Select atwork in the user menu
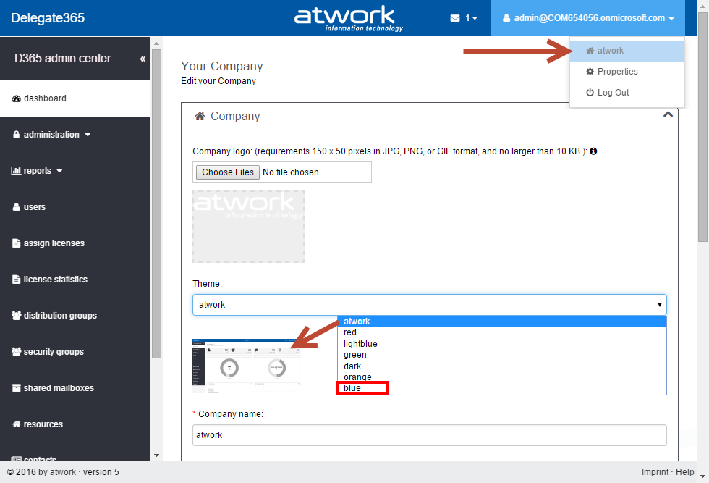This screenshot has width=709, height=483. click(627, 51)
